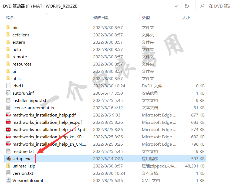Select the VersionInfo.xml file name

click(x=28, y=181)
